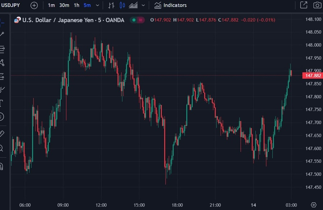Click the USDJPY flag symbol logo

17,20
